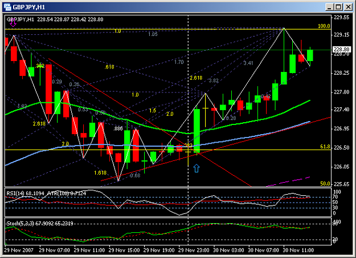Click the 227.40 price axis label

(341, 110)
